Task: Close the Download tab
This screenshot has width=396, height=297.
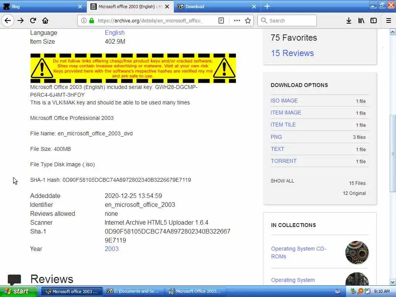Action: (254, 7)
